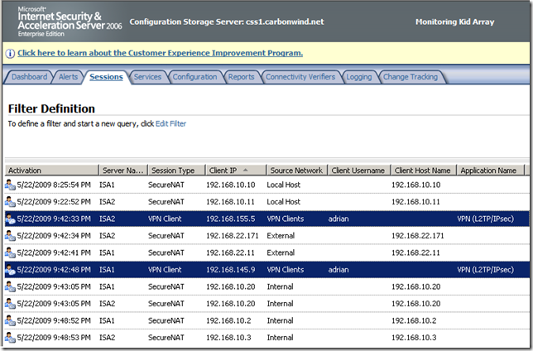Click activation time 5/22/2009 9:48:53 PM
The width and height of the screenshot is (533, 351).
tap(54, 338)
